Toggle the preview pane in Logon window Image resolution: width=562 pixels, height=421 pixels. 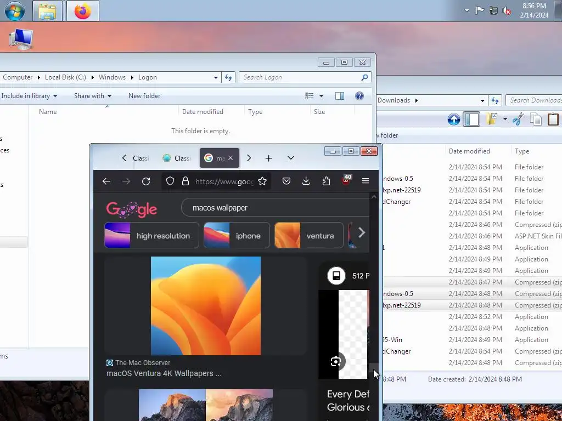coord(339,96)
